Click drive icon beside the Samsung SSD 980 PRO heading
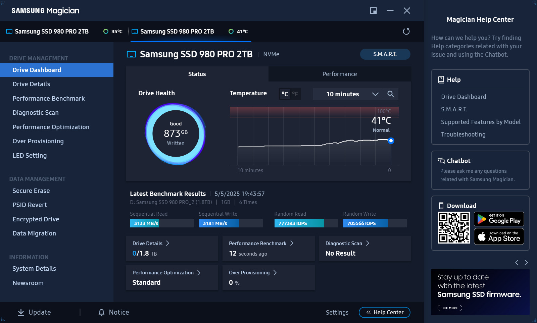The width and height of the screenshot is (537, 323). 131,54
